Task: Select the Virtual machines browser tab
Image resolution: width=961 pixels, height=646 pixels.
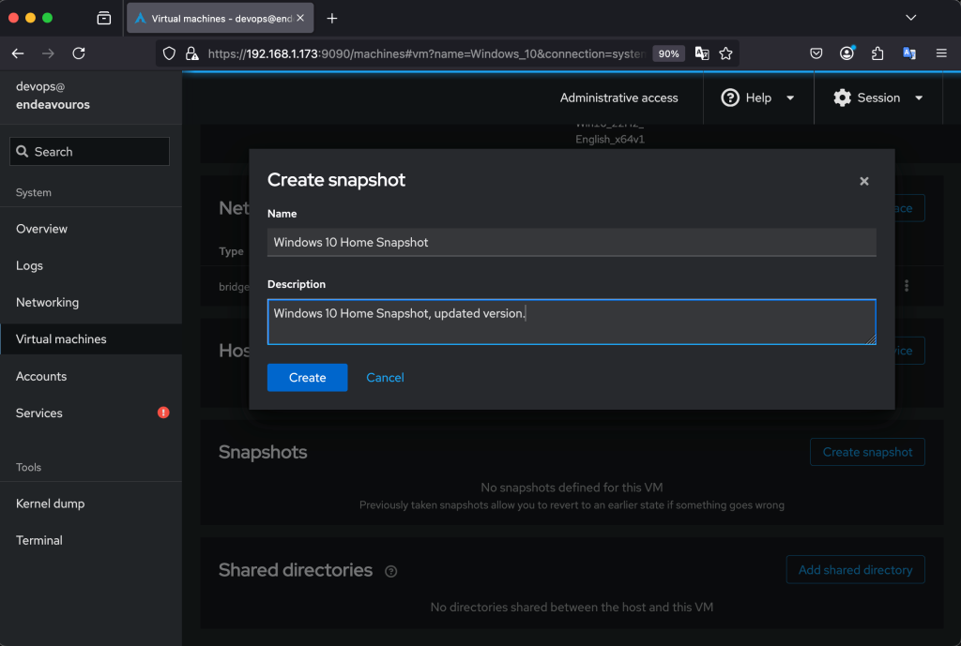Action: 220,19
